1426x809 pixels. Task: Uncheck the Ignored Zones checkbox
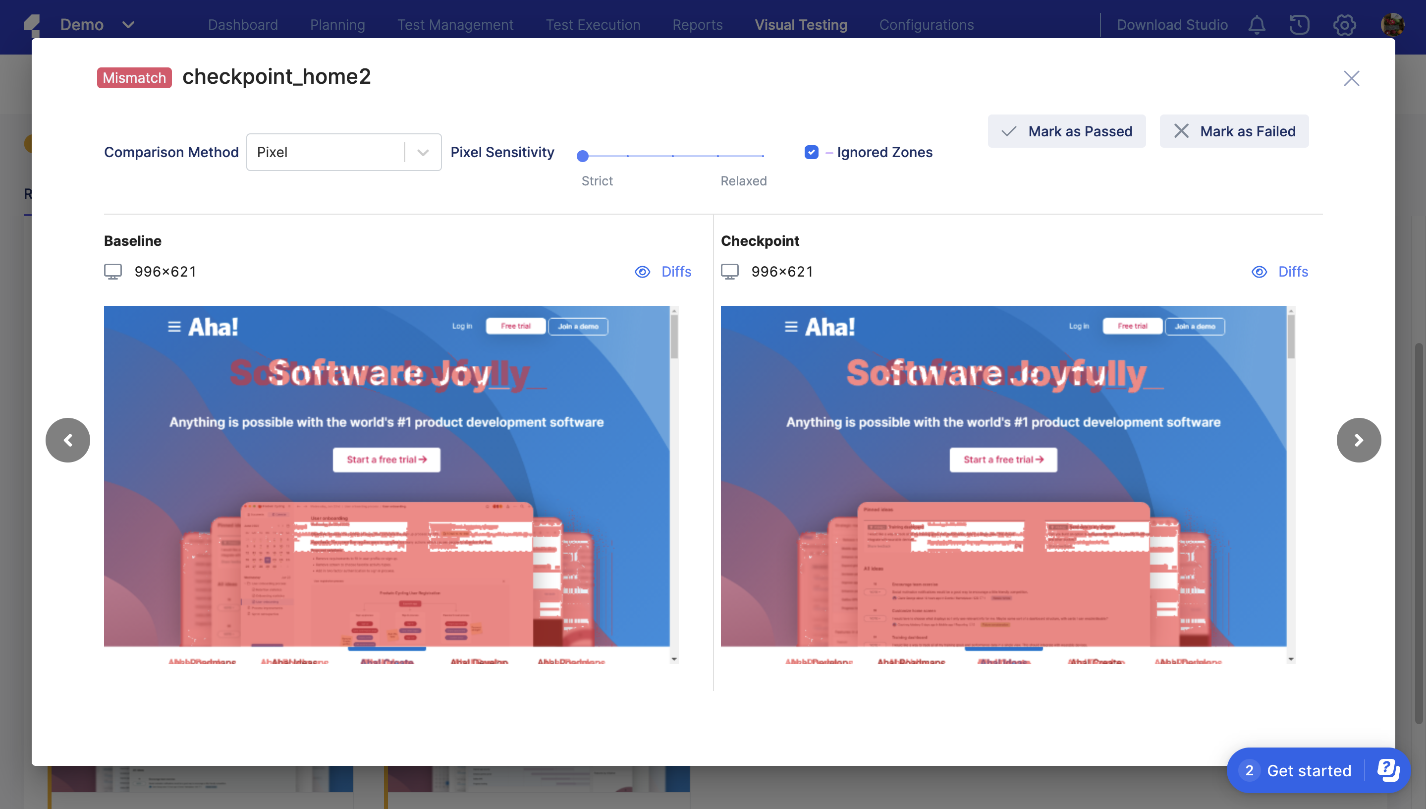coord(811,152)
